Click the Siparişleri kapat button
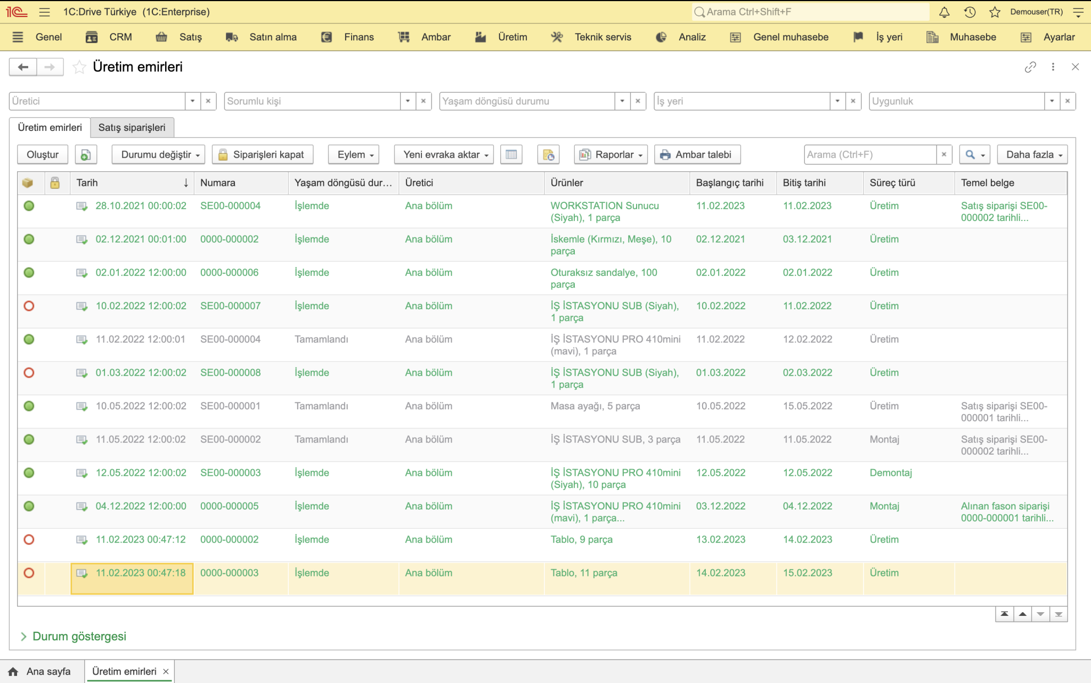 click(263, 154)
